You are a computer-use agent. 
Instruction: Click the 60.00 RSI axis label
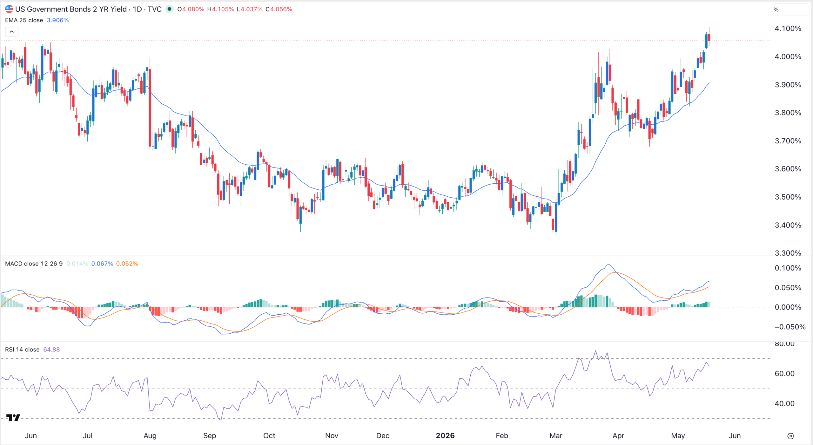[x=784, y=374]
